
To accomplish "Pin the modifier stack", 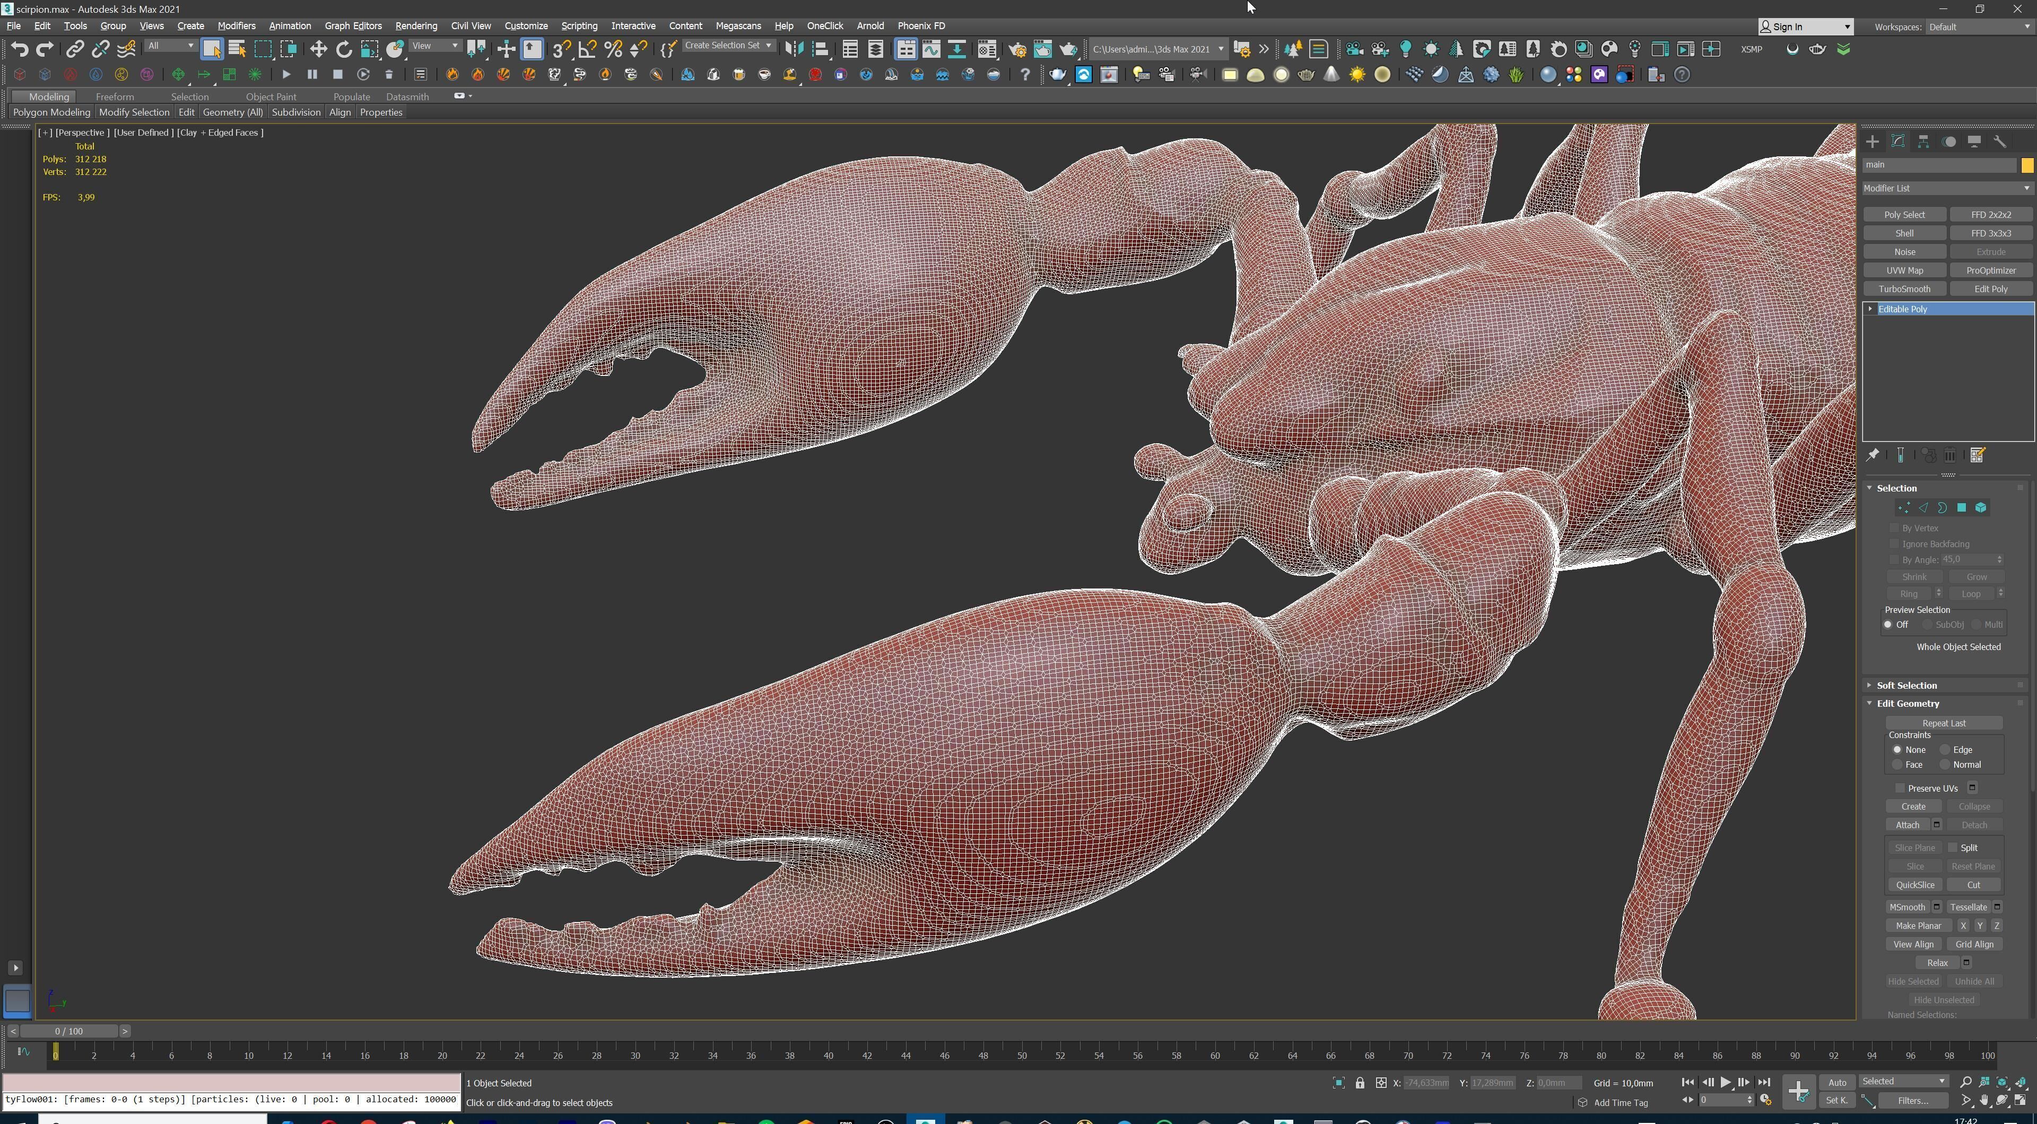I will point(1871,454).
